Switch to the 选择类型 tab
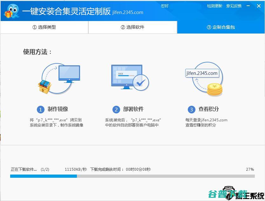 point(44,27)
